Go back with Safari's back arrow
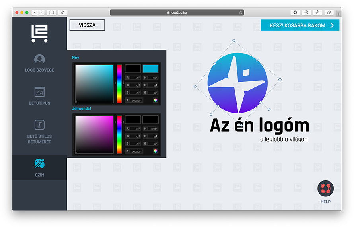Screen dimensions: 354x227 (35, 12)
